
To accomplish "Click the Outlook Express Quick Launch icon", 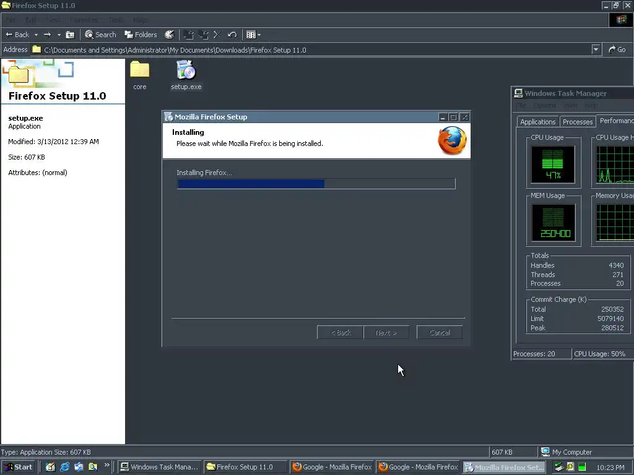I will coord(79,467).
